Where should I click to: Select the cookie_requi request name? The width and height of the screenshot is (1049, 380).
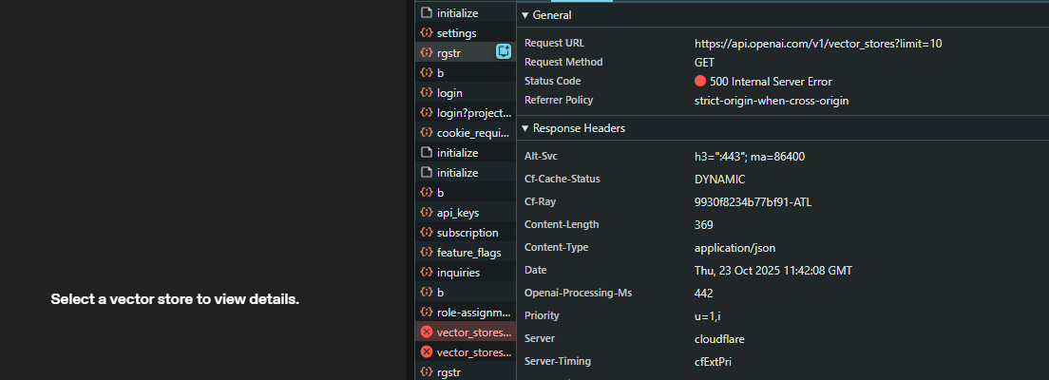coord(473,133)
